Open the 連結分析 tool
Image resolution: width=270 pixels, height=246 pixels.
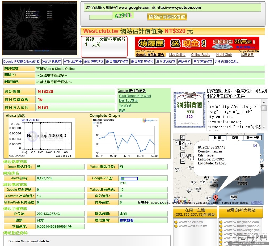pyautogui.click(x=184, y=61)
